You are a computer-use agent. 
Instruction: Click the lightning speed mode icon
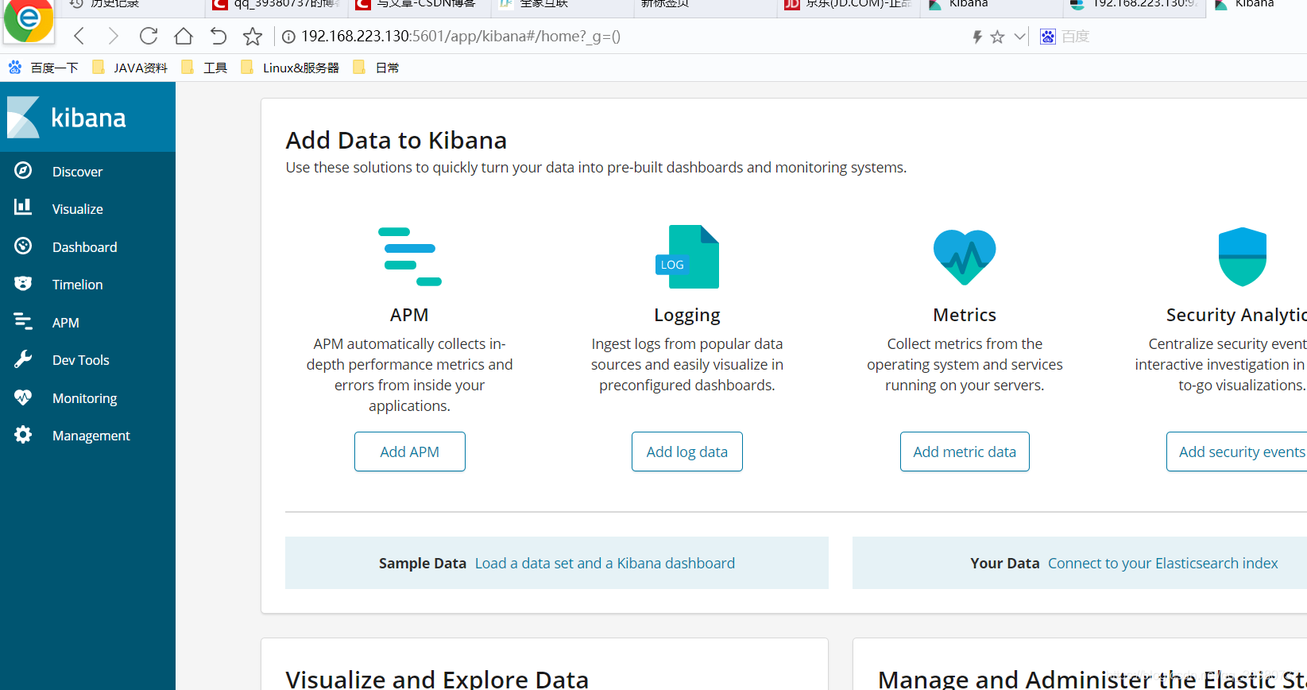(x=977, y=37)
